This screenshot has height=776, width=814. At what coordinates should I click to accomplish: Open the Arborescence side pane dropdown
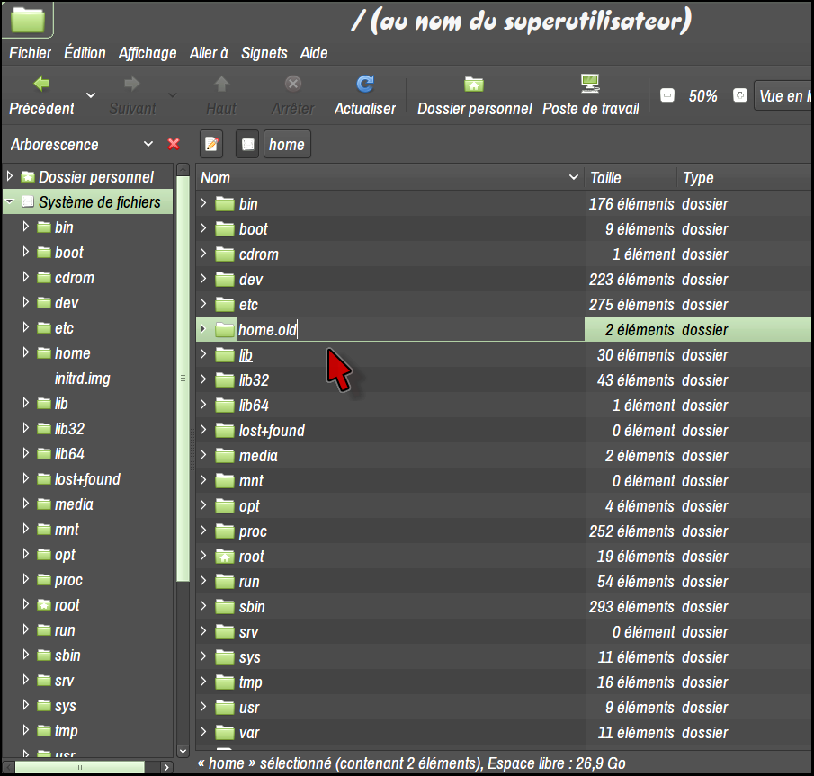[x=148, y=144]
